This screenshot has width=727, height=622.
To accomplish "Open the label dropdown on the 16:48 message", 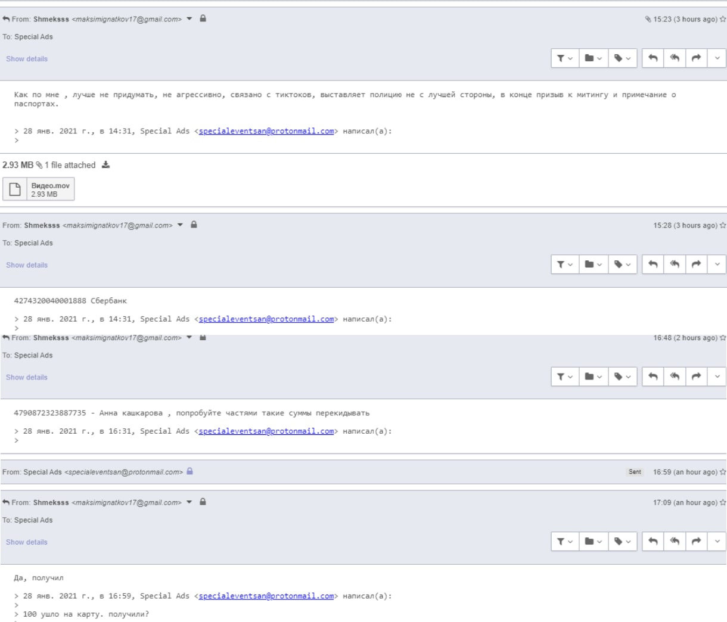I will (622, 377).
